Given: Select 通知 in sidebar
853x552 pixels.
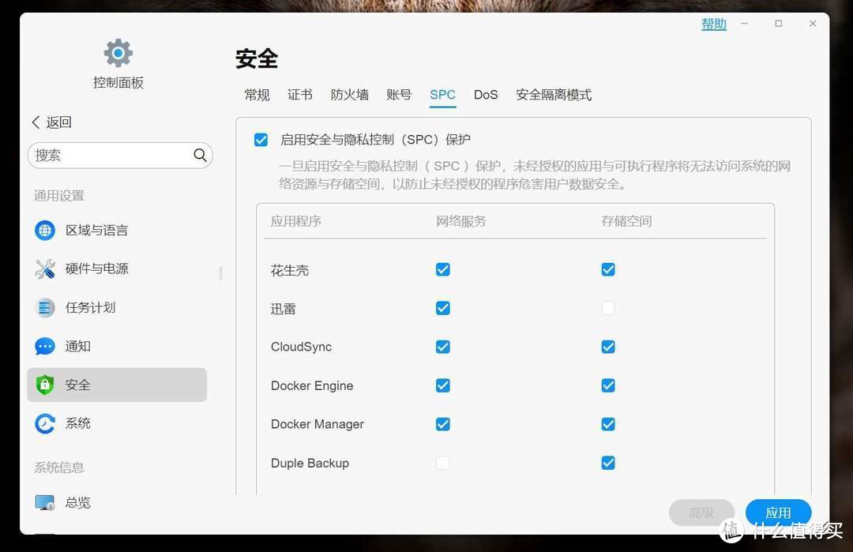Looking at the screenshot, I should click(117, 347).
